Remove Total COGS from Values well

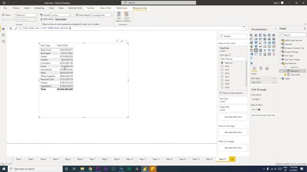[x=275, y=82]
